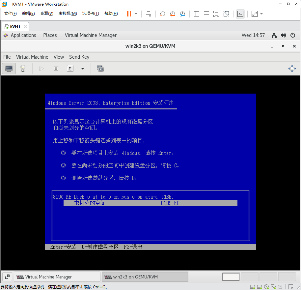Click the network adapter status icon
The height and width of the screenshot is (290, 301).
273,287
